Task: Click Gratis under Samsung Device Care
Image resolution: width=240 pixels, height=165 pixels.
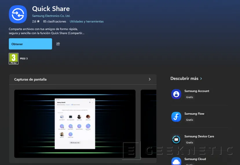Action: pyautogui.click(x=190, y=142)
